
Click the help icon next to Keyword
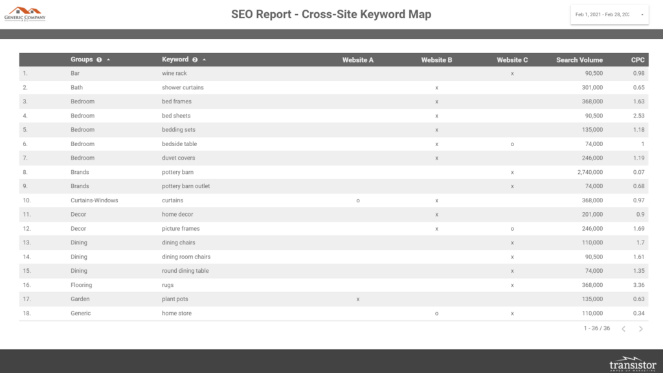[195, 60]
